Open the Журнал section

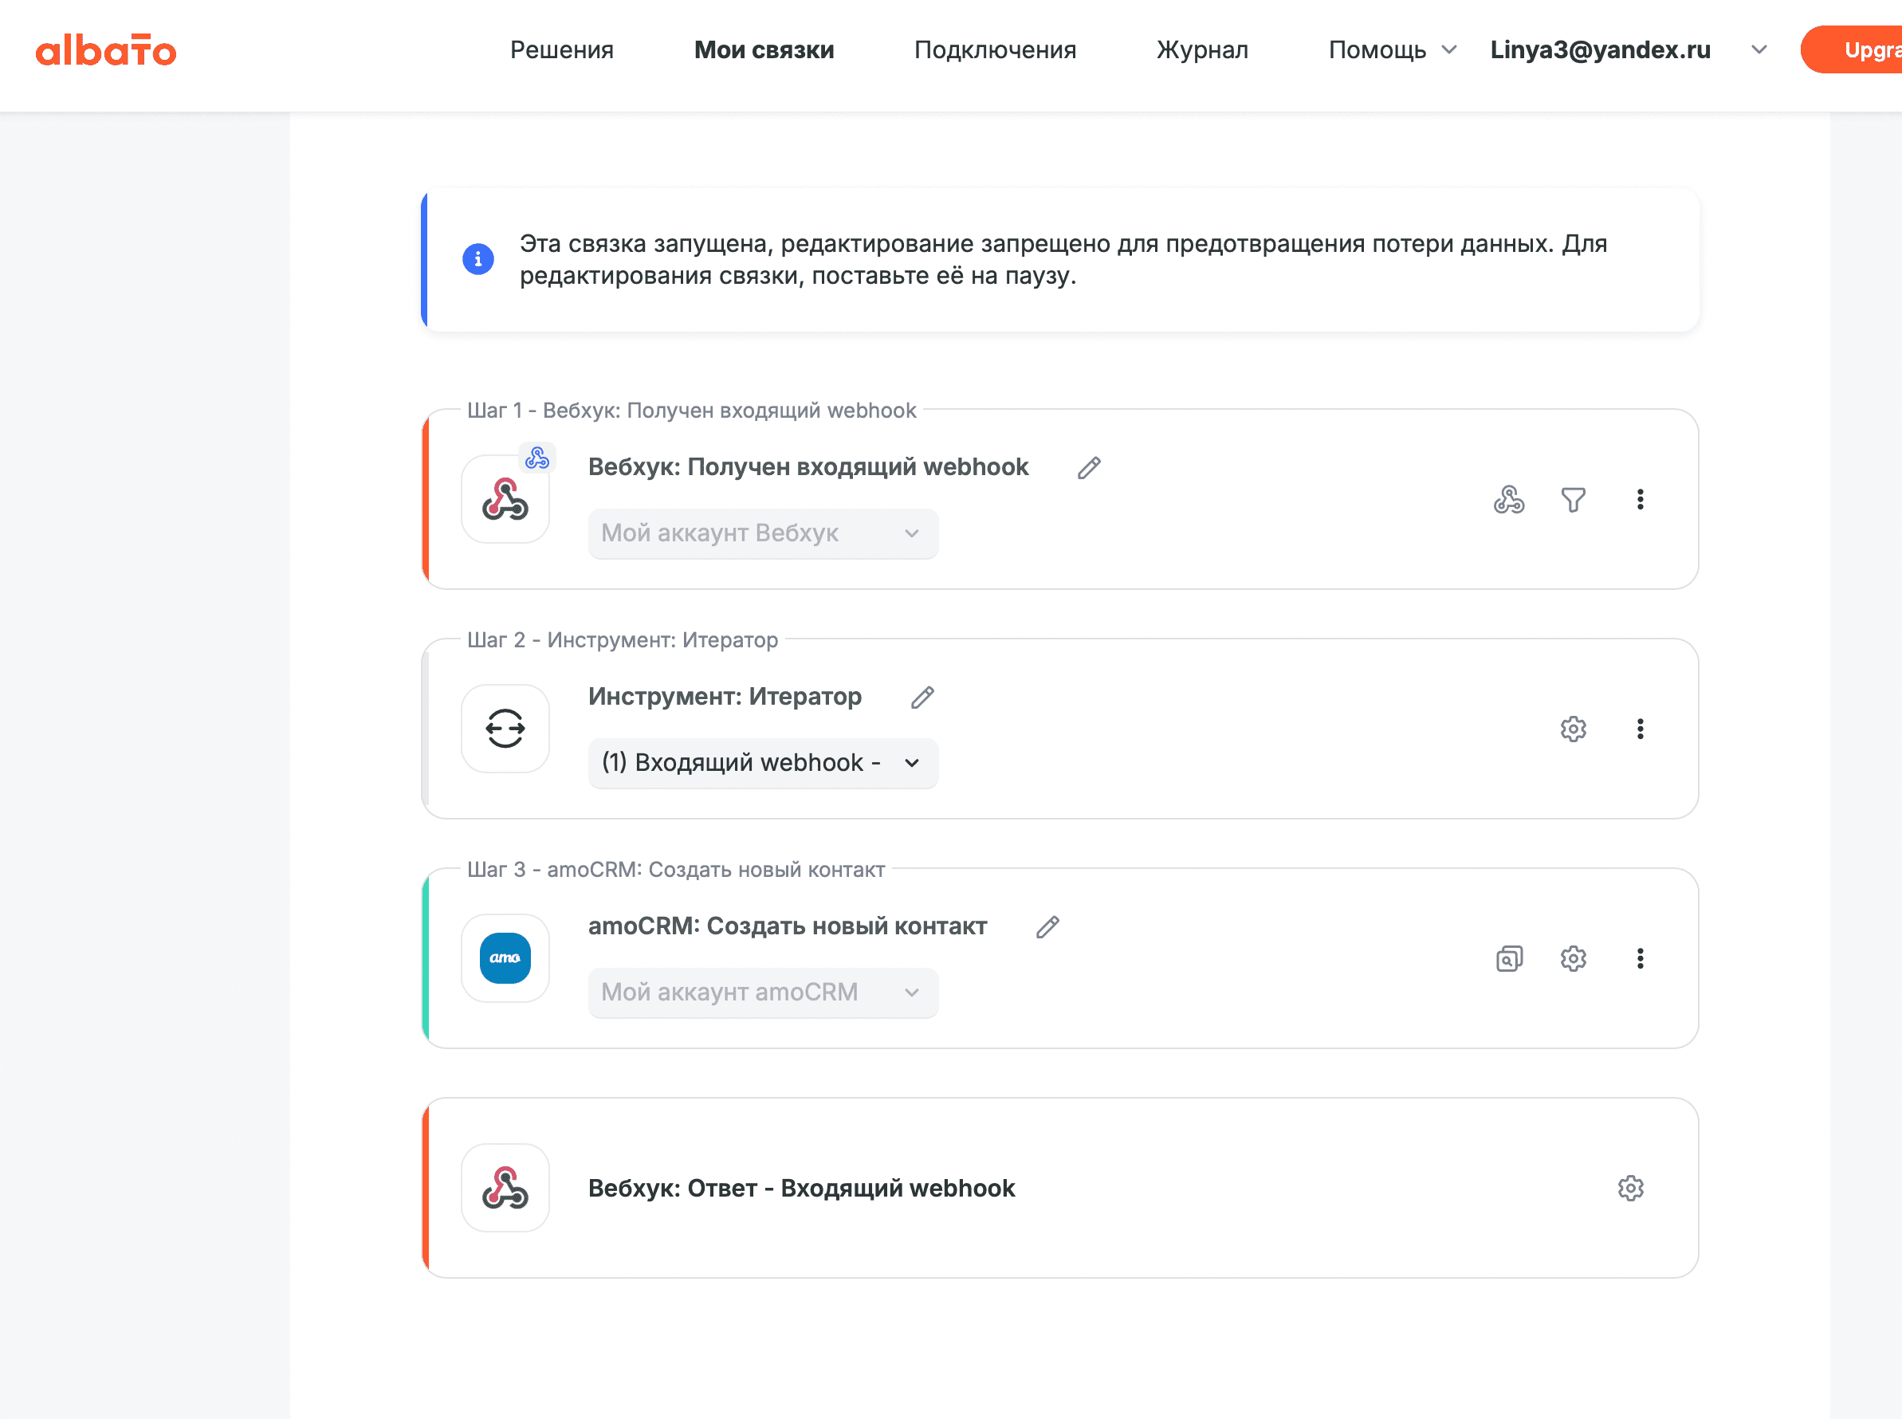tap(1202, 49)
